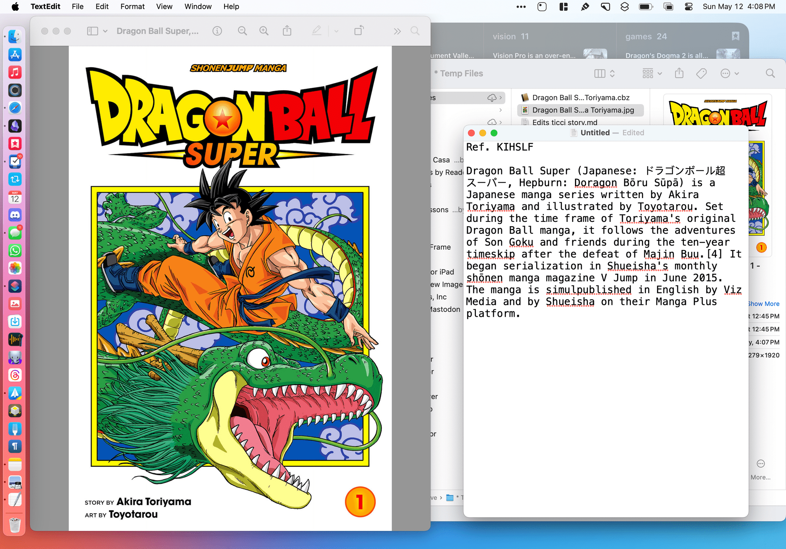Click the three-dots menu bar extra

521,7
